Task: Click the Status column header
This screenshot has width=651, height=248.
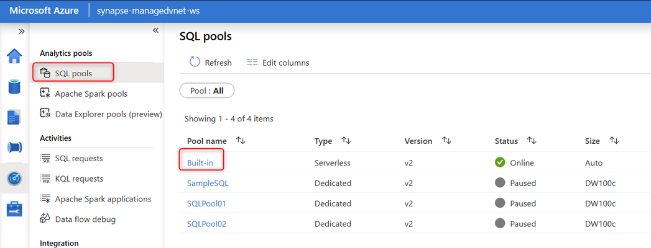Action: [506, 141]
